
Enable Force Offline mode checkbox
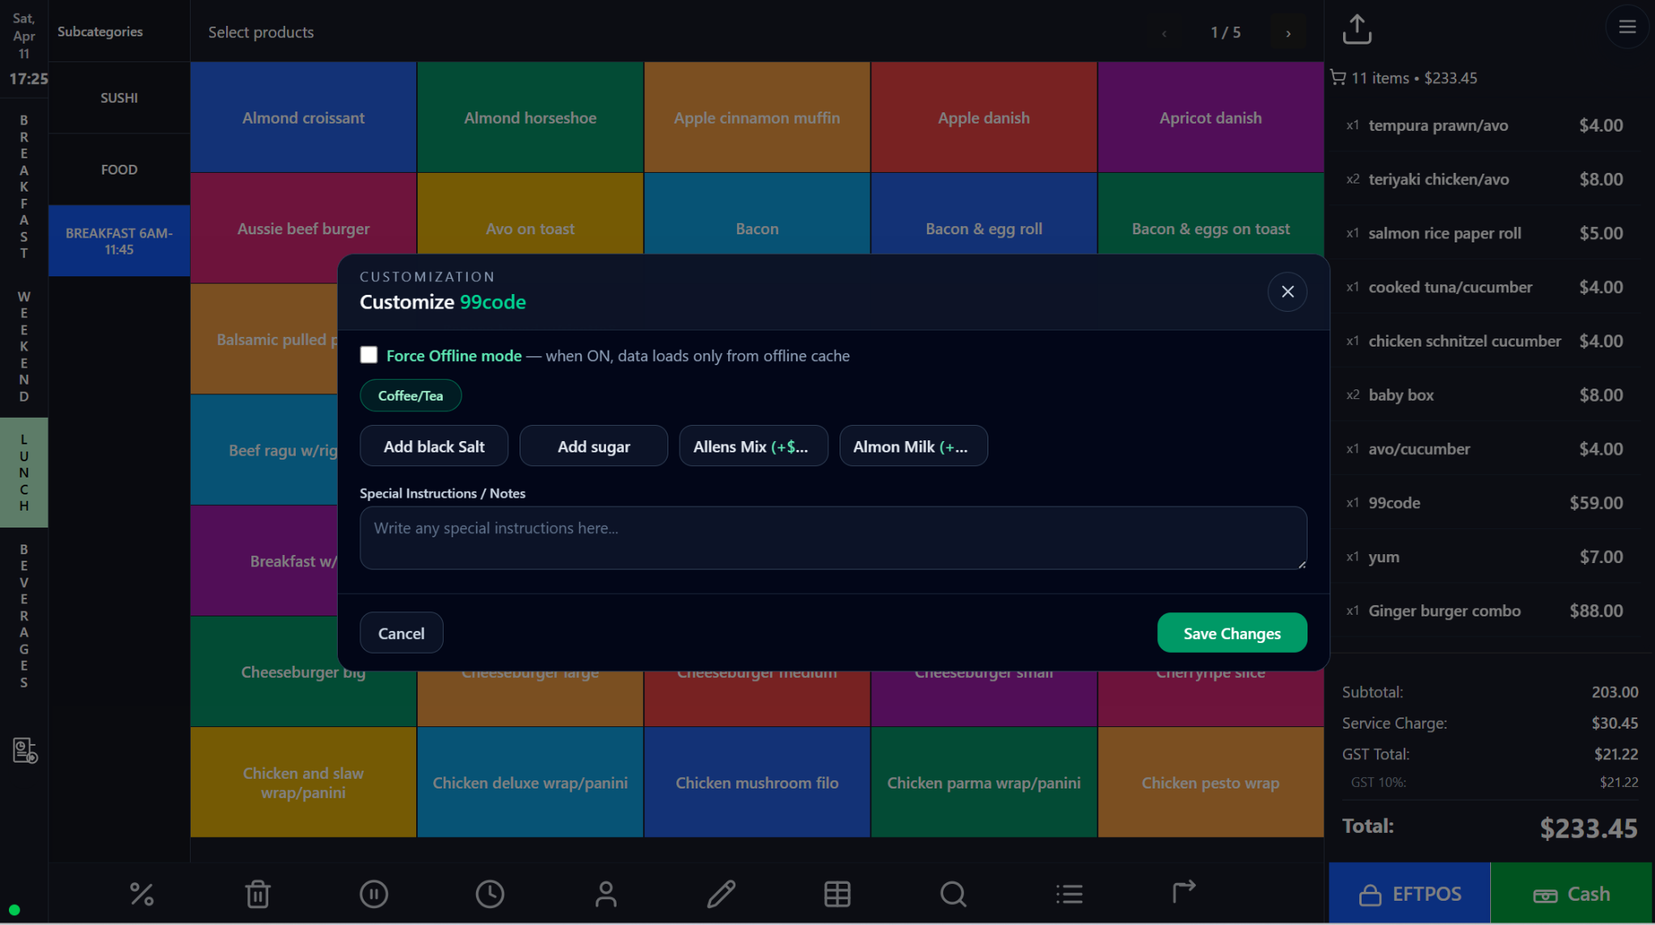tap(368, 355)
